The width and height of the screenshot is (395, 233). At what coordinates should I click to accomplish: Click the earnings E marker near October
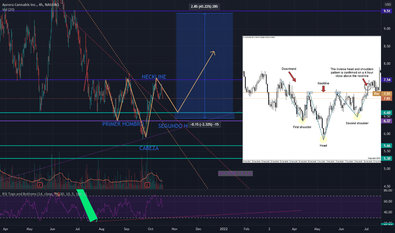(x=147, y=186)
